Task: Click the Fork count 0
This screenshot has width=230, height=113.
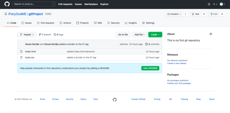Action: point(222,14)
